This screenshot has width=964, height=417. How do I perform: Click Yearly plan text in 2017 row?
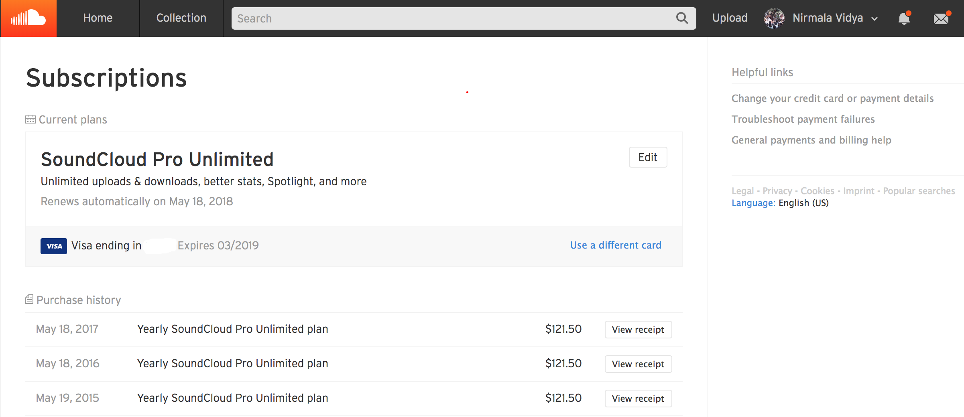233,329
